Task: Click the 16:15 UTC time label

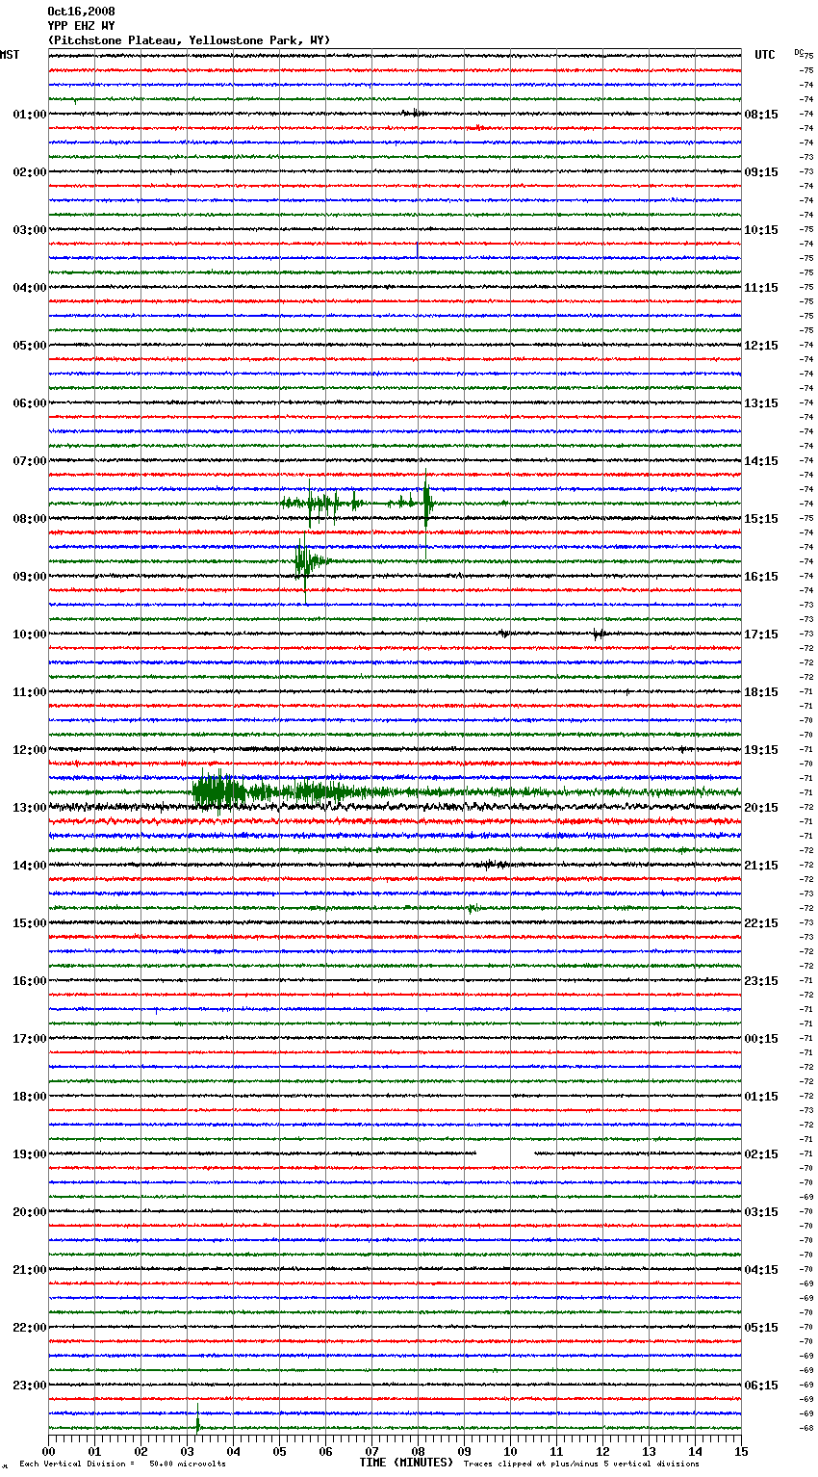Action: [x=761, y=577]
